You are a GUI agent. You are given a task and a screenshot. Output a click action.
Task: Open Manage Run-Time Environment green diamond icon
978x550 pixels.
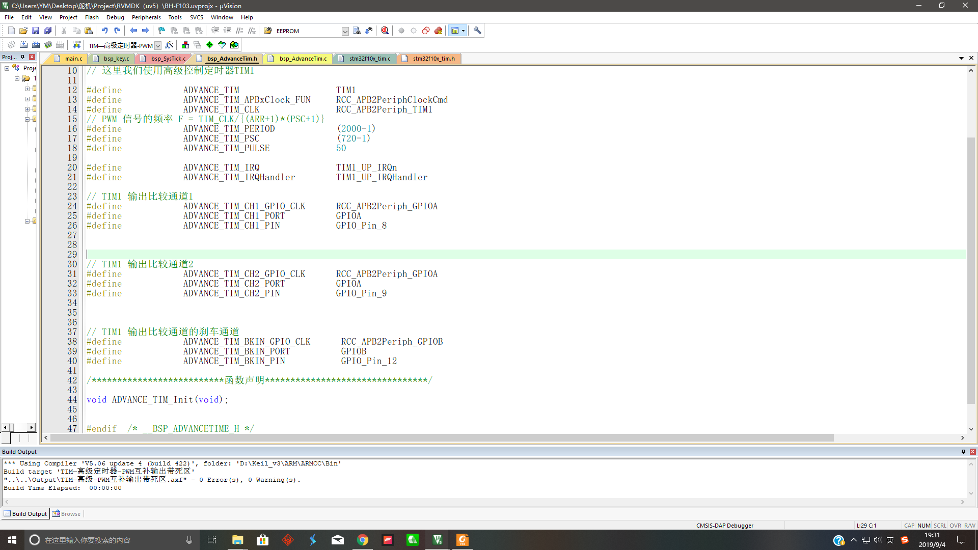[210, 45]
